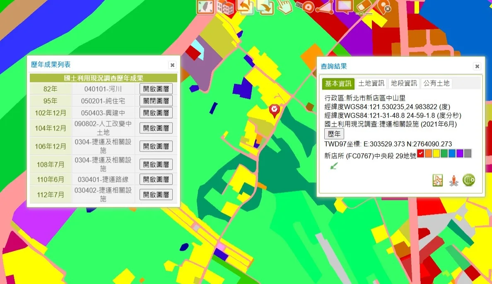
Task: Open the street map icon in query results
Action: click(x=437, y=180)
